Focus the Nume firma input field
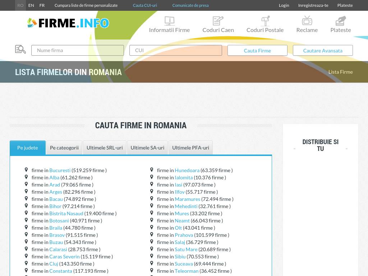 pos(78,50)
